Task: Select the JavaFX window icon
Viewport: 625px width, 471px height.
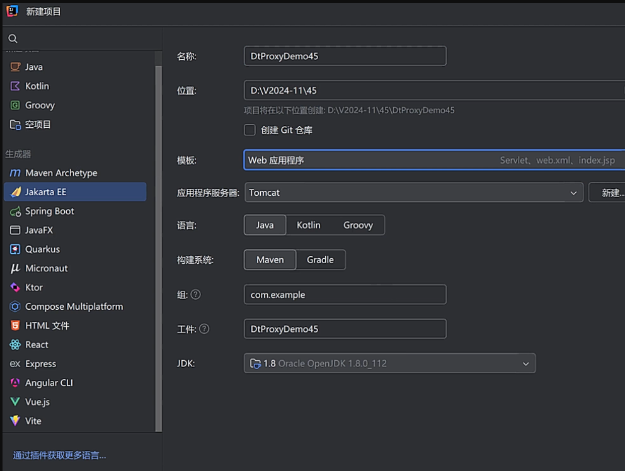Action: pyautogui.click(x=15, y=230)
